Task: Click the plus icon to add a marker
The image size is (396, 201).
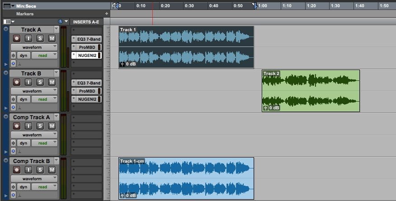Action: click(x=107, y=14)
